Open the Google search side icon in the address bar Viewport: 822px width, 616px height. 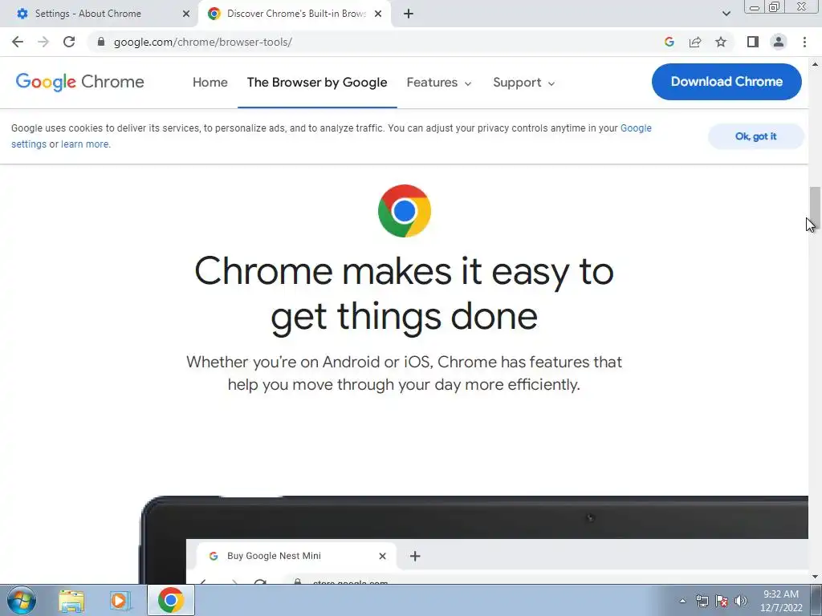[x=669, y=42]
